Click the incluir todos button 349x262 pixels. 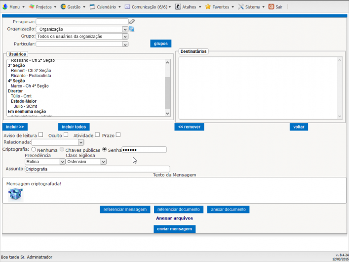[74, 127]
